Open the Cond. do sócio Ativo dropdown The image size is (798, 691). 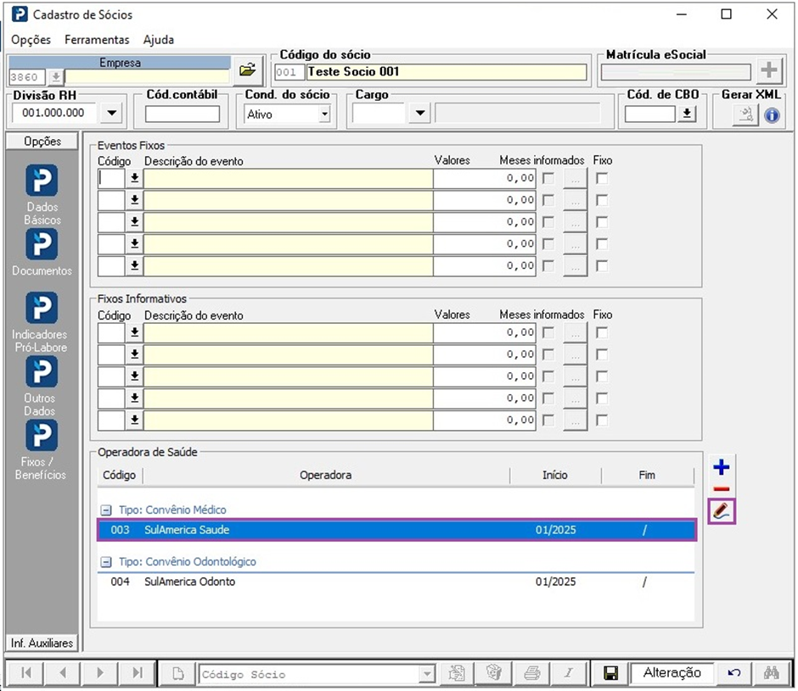(x=324, y=114)
